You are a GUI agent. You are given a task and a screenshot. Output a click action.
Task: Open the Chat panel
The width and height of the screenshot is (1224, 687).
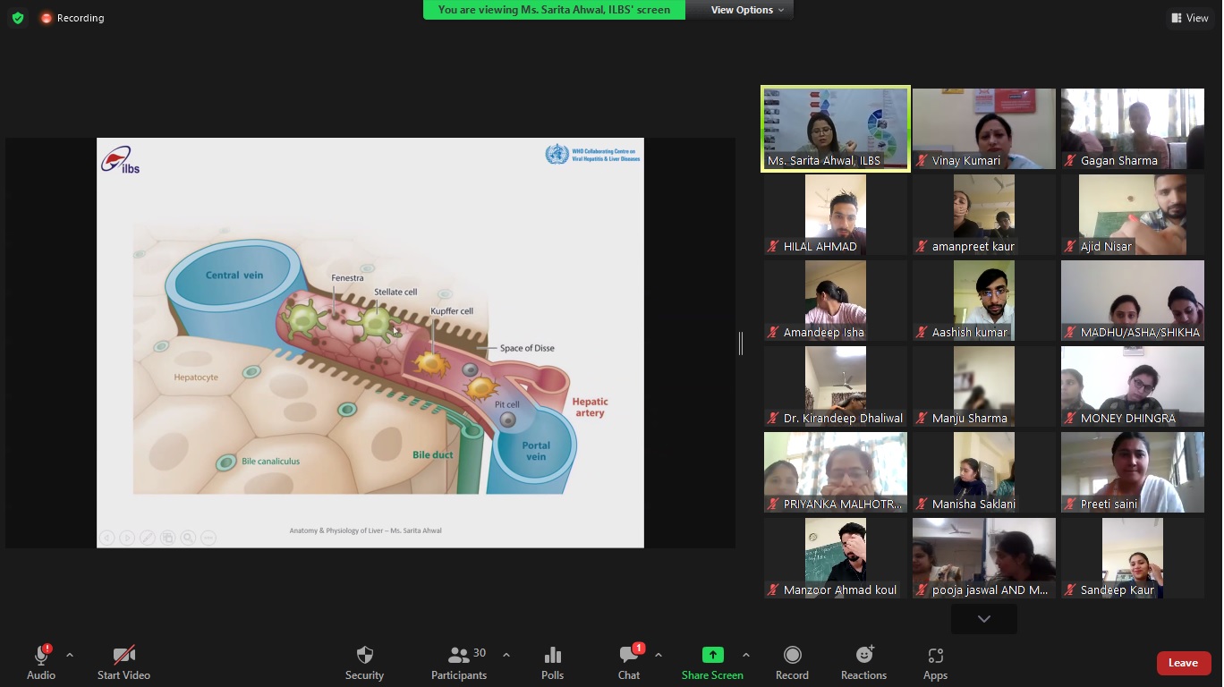click(x=629, y=663)
